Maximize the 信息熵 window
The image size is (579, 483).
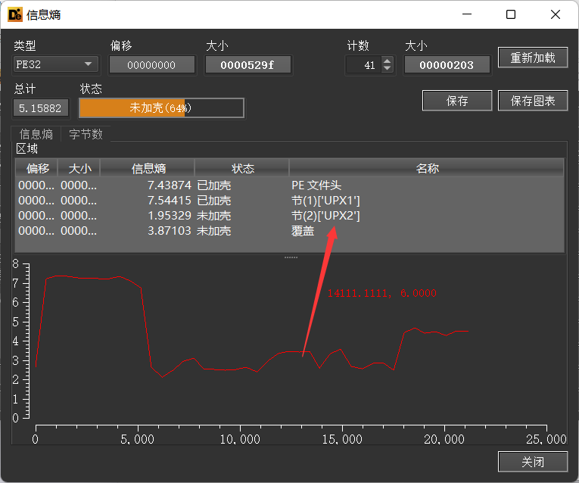511,14
